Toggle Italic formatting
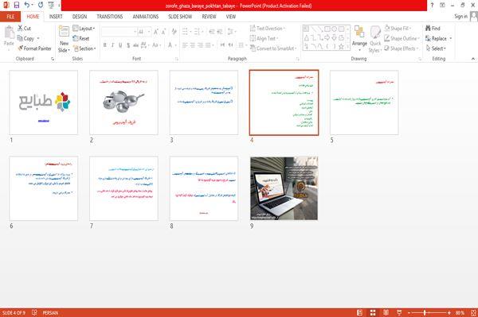Image resolution: width=478 pixels, height=317 pixels. (x=112, y=45)
